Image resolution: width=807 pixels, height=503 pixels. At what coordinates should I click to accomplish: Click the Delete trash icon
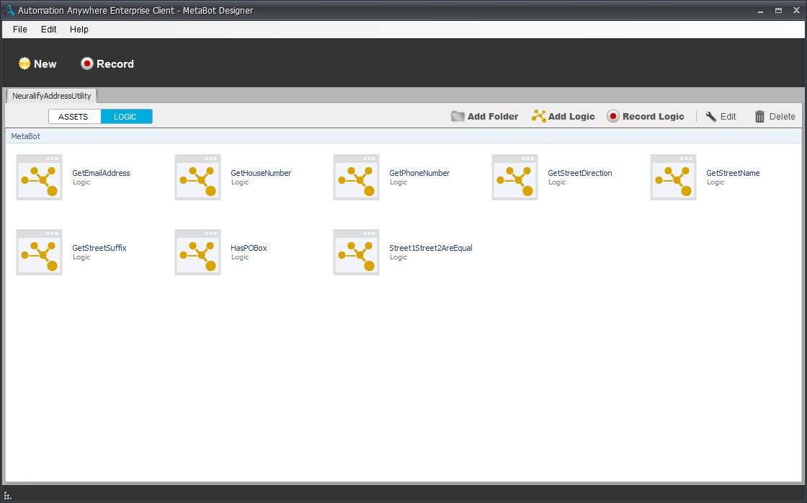(759, 117)
